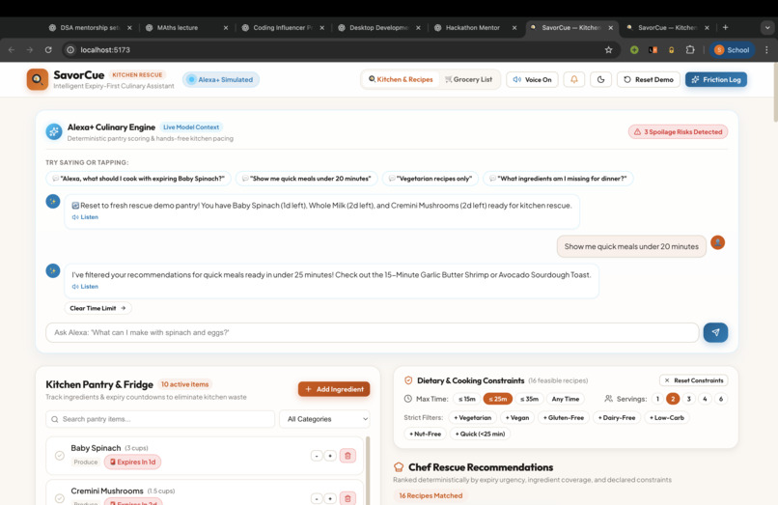Toggle Low-Carb strict filter
Viewport: 778px width, 505px height.
(667, 417)
